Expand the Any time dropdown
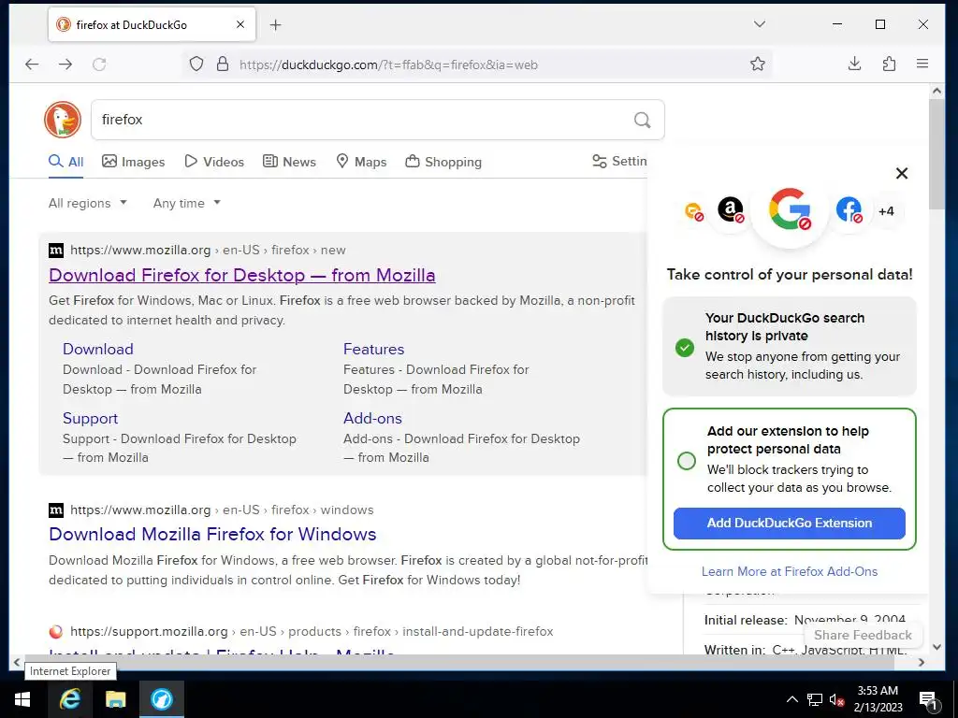The height and width of the screenshot is (718, 958). [187, 203]
